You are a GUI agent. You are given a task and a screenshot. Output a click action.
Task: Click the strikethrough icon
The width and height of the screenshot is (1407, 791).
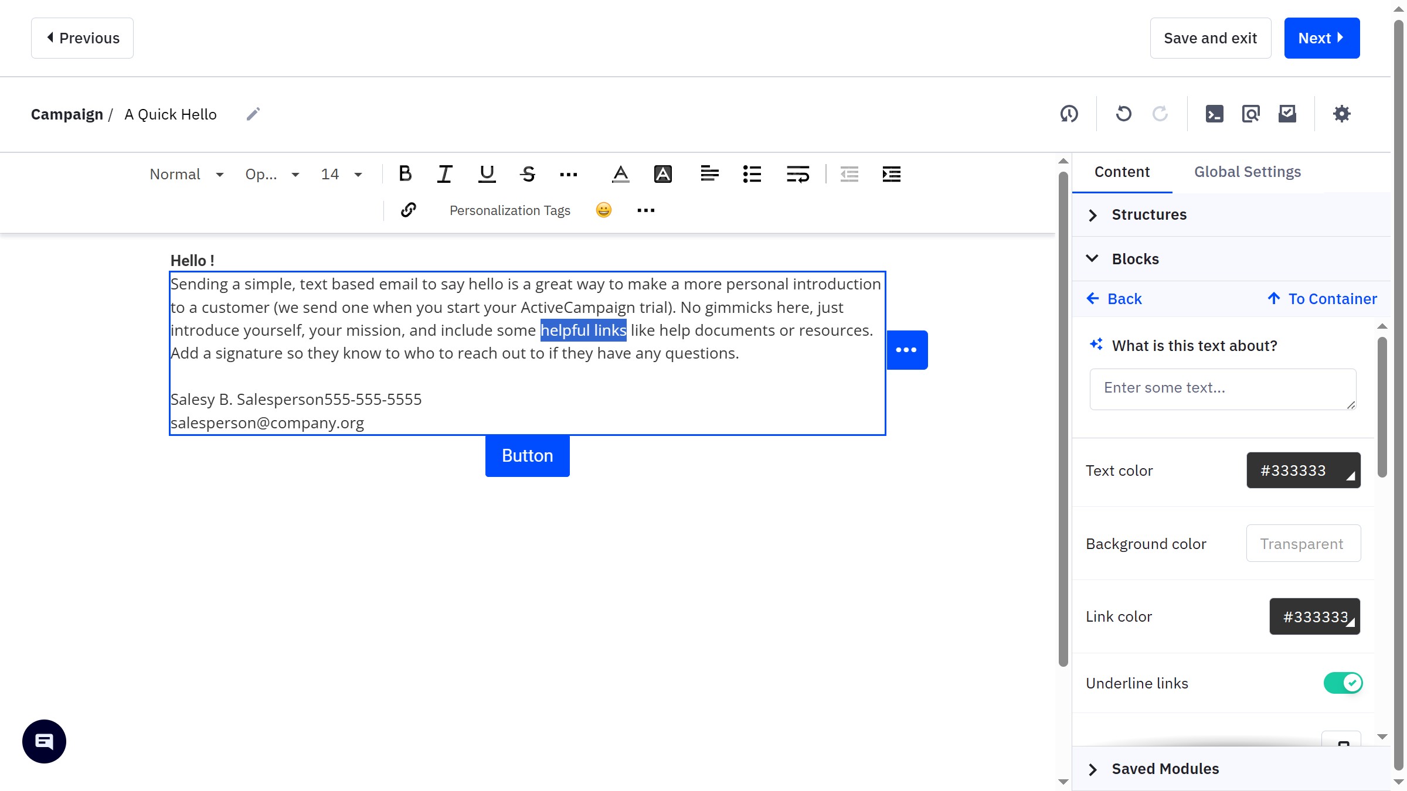tap(527, 174)
